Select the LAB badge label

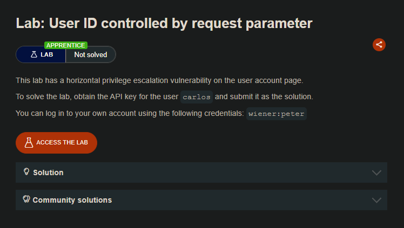click(x=47, y=54)
